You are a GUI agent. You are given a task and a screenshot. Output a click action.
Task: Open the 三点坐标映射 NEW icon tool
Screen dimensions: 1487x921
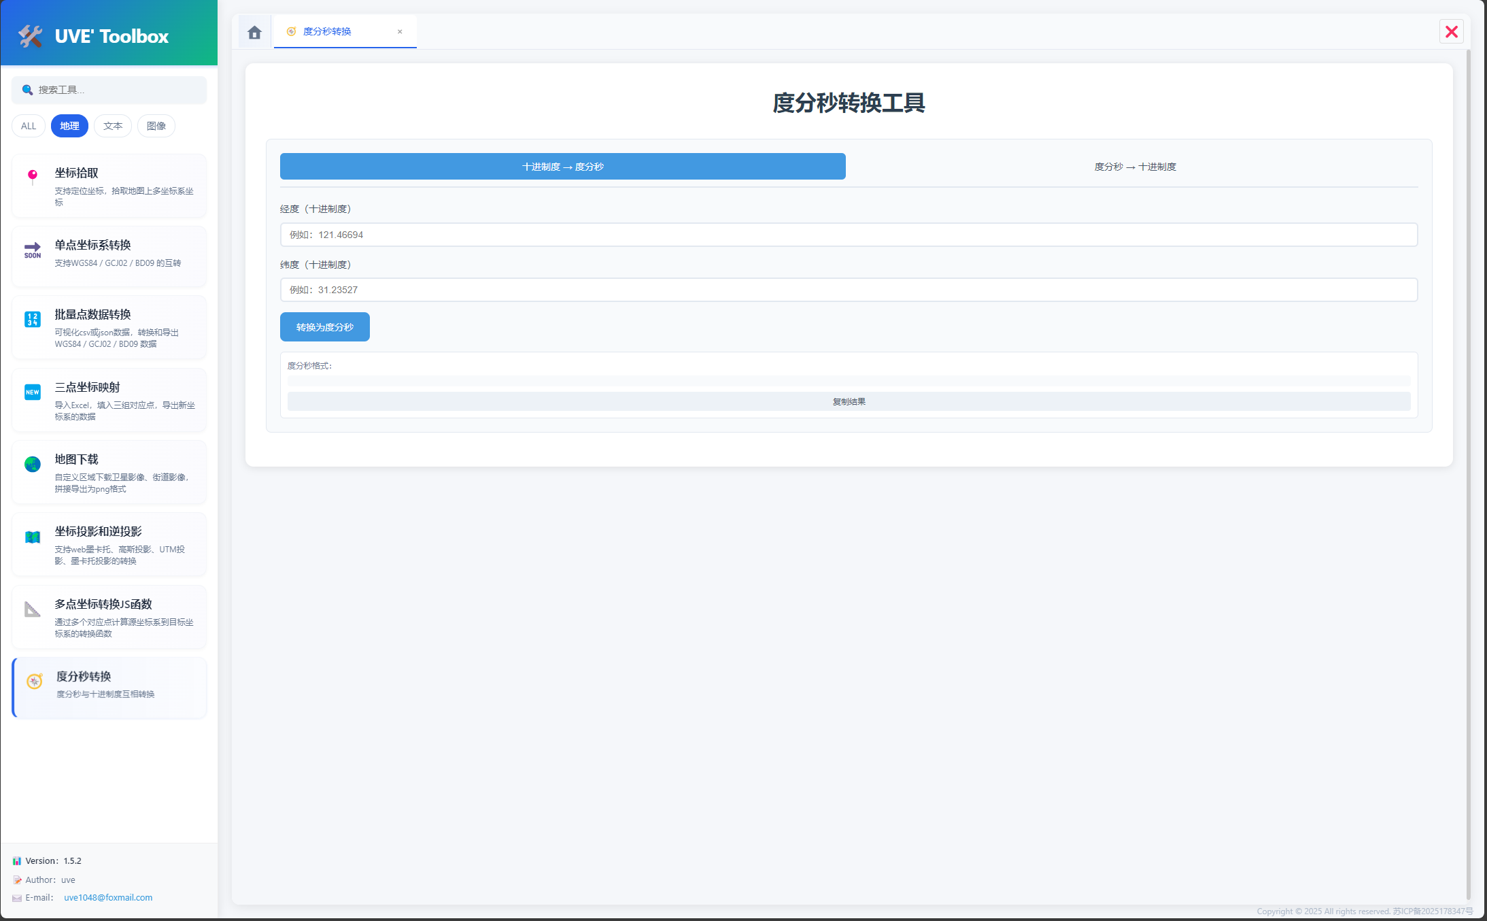[x=32, y=392]
